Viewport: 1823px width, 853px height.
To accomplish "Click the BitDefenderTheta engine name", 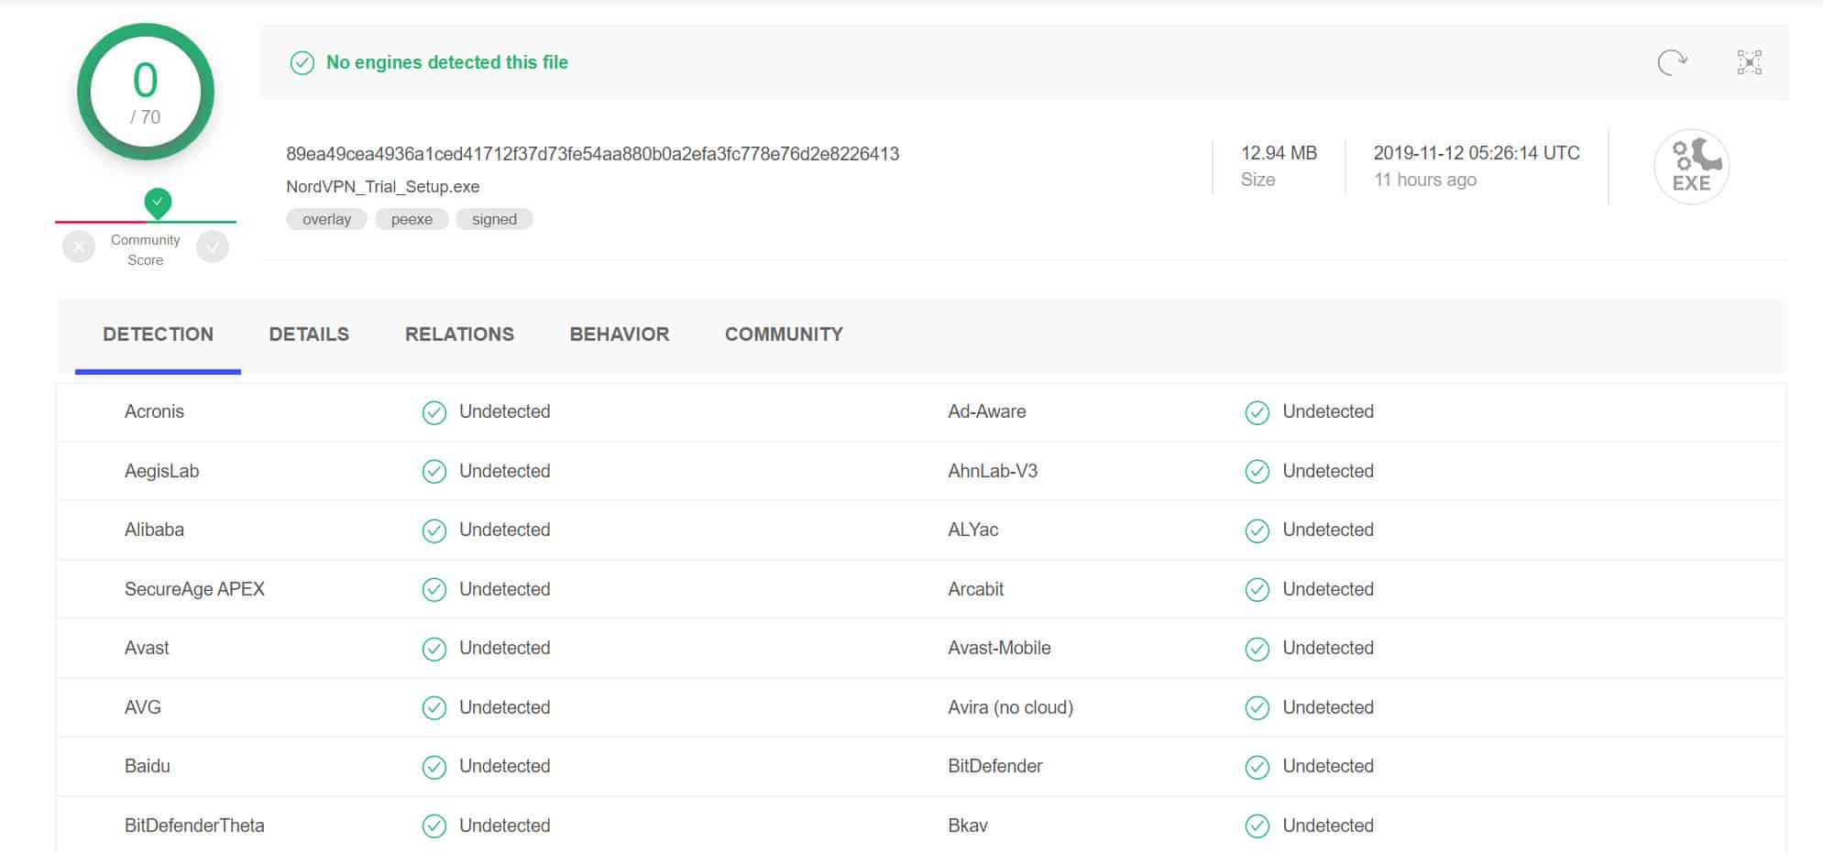I will [194, 826].
